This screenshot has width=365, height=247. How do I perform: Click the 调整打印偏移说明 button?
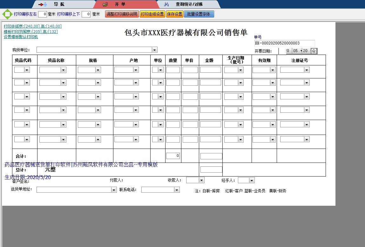122,14
